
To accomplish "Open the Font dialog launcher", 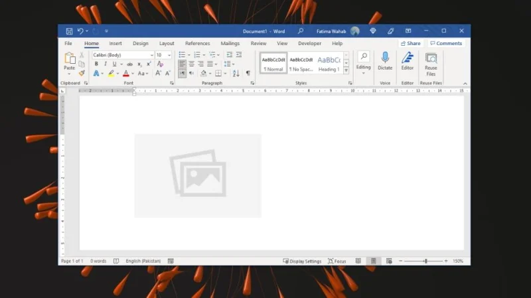I will [172, 83].
